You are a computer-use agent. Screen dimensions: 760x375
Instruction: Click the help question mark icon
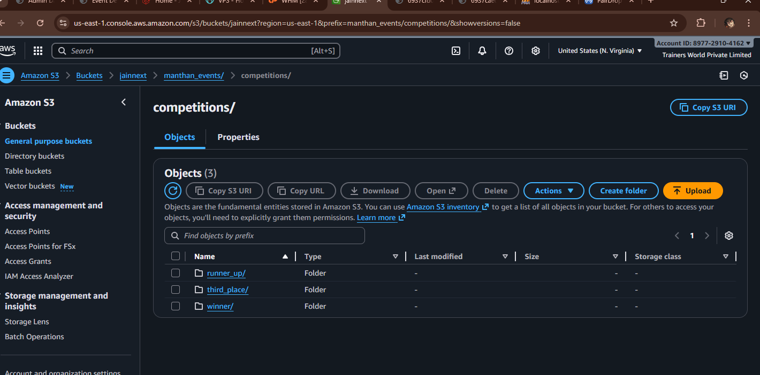point(509,51)
